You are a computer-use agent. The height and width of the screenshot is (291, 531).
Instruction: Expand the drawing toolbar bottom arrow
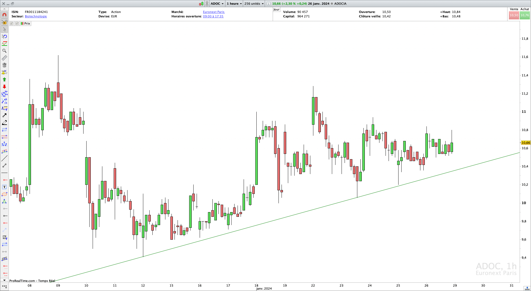[x=4, y=280]
